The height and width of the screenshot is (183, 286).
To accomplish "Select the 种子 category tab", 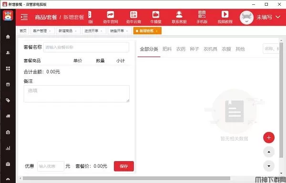I will pos(194,49).
